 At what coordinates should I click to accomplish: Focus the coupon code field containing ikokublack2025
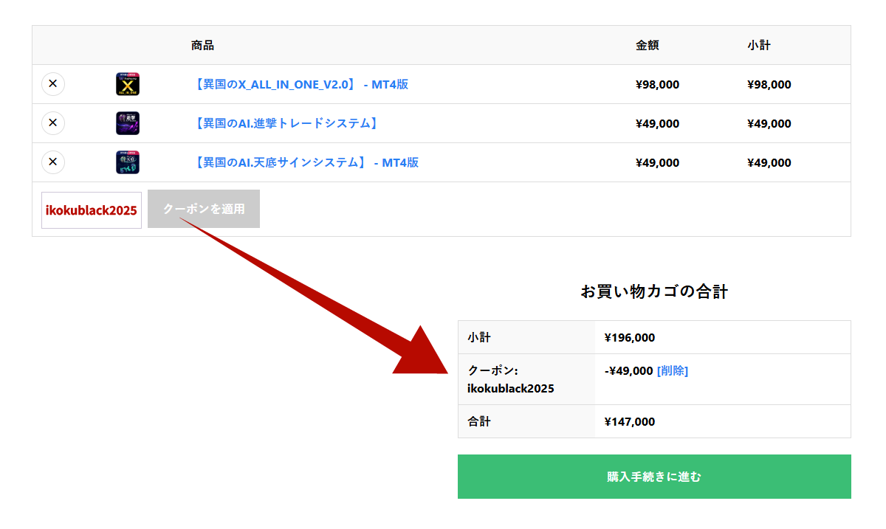[x=92, y=210]
